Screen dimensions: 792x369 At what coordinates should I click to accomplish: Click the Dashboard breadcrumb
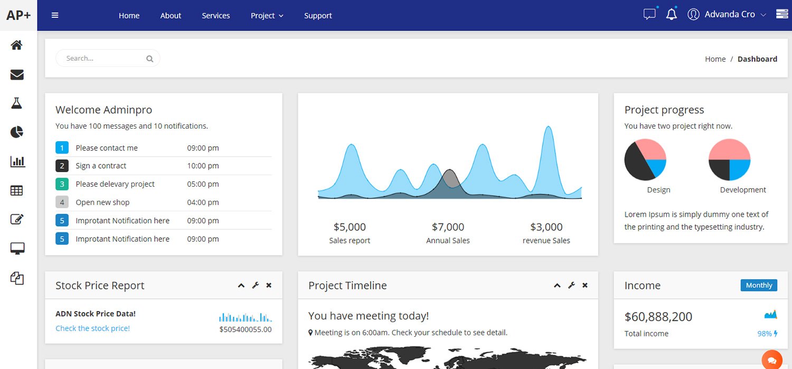click(x=757, y=59)
